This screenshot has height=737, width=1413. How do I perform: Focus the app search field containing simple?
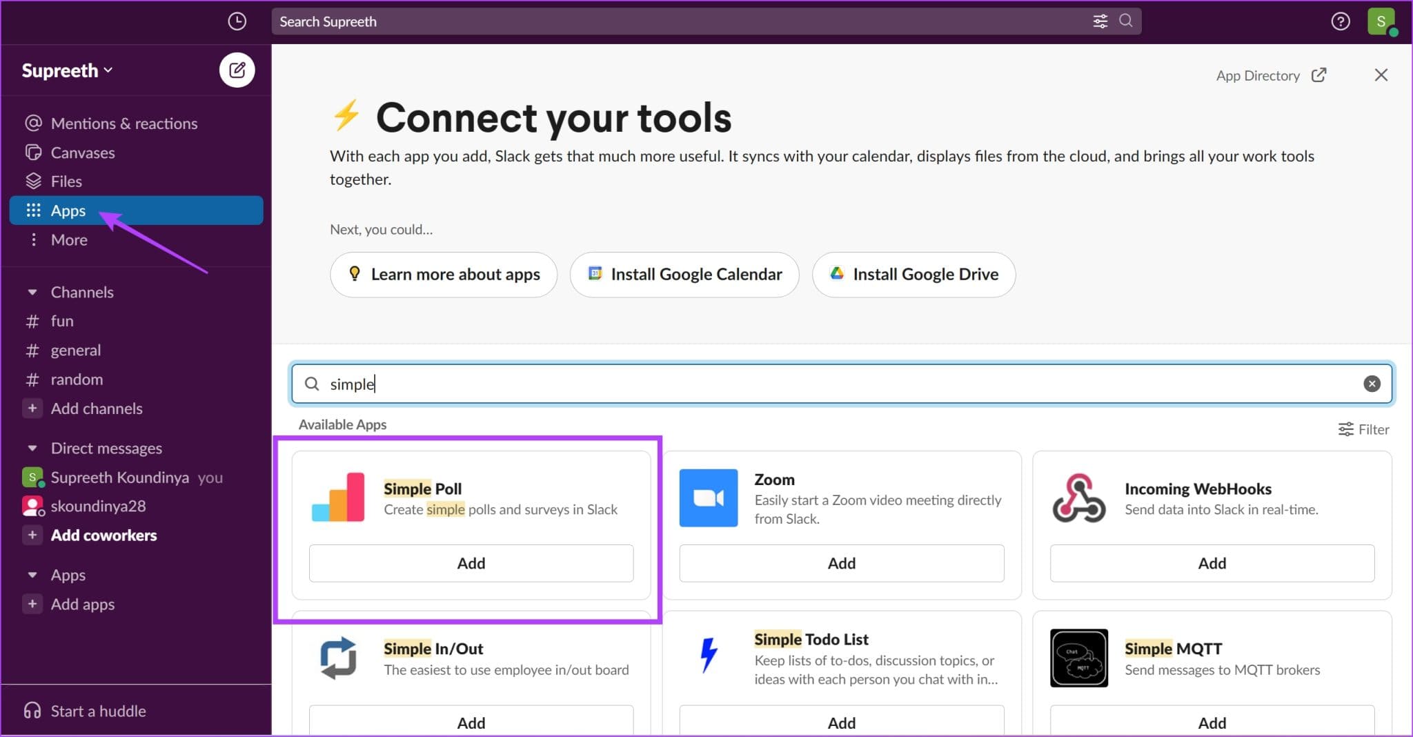pyautogui.click(x=842, y=384)
